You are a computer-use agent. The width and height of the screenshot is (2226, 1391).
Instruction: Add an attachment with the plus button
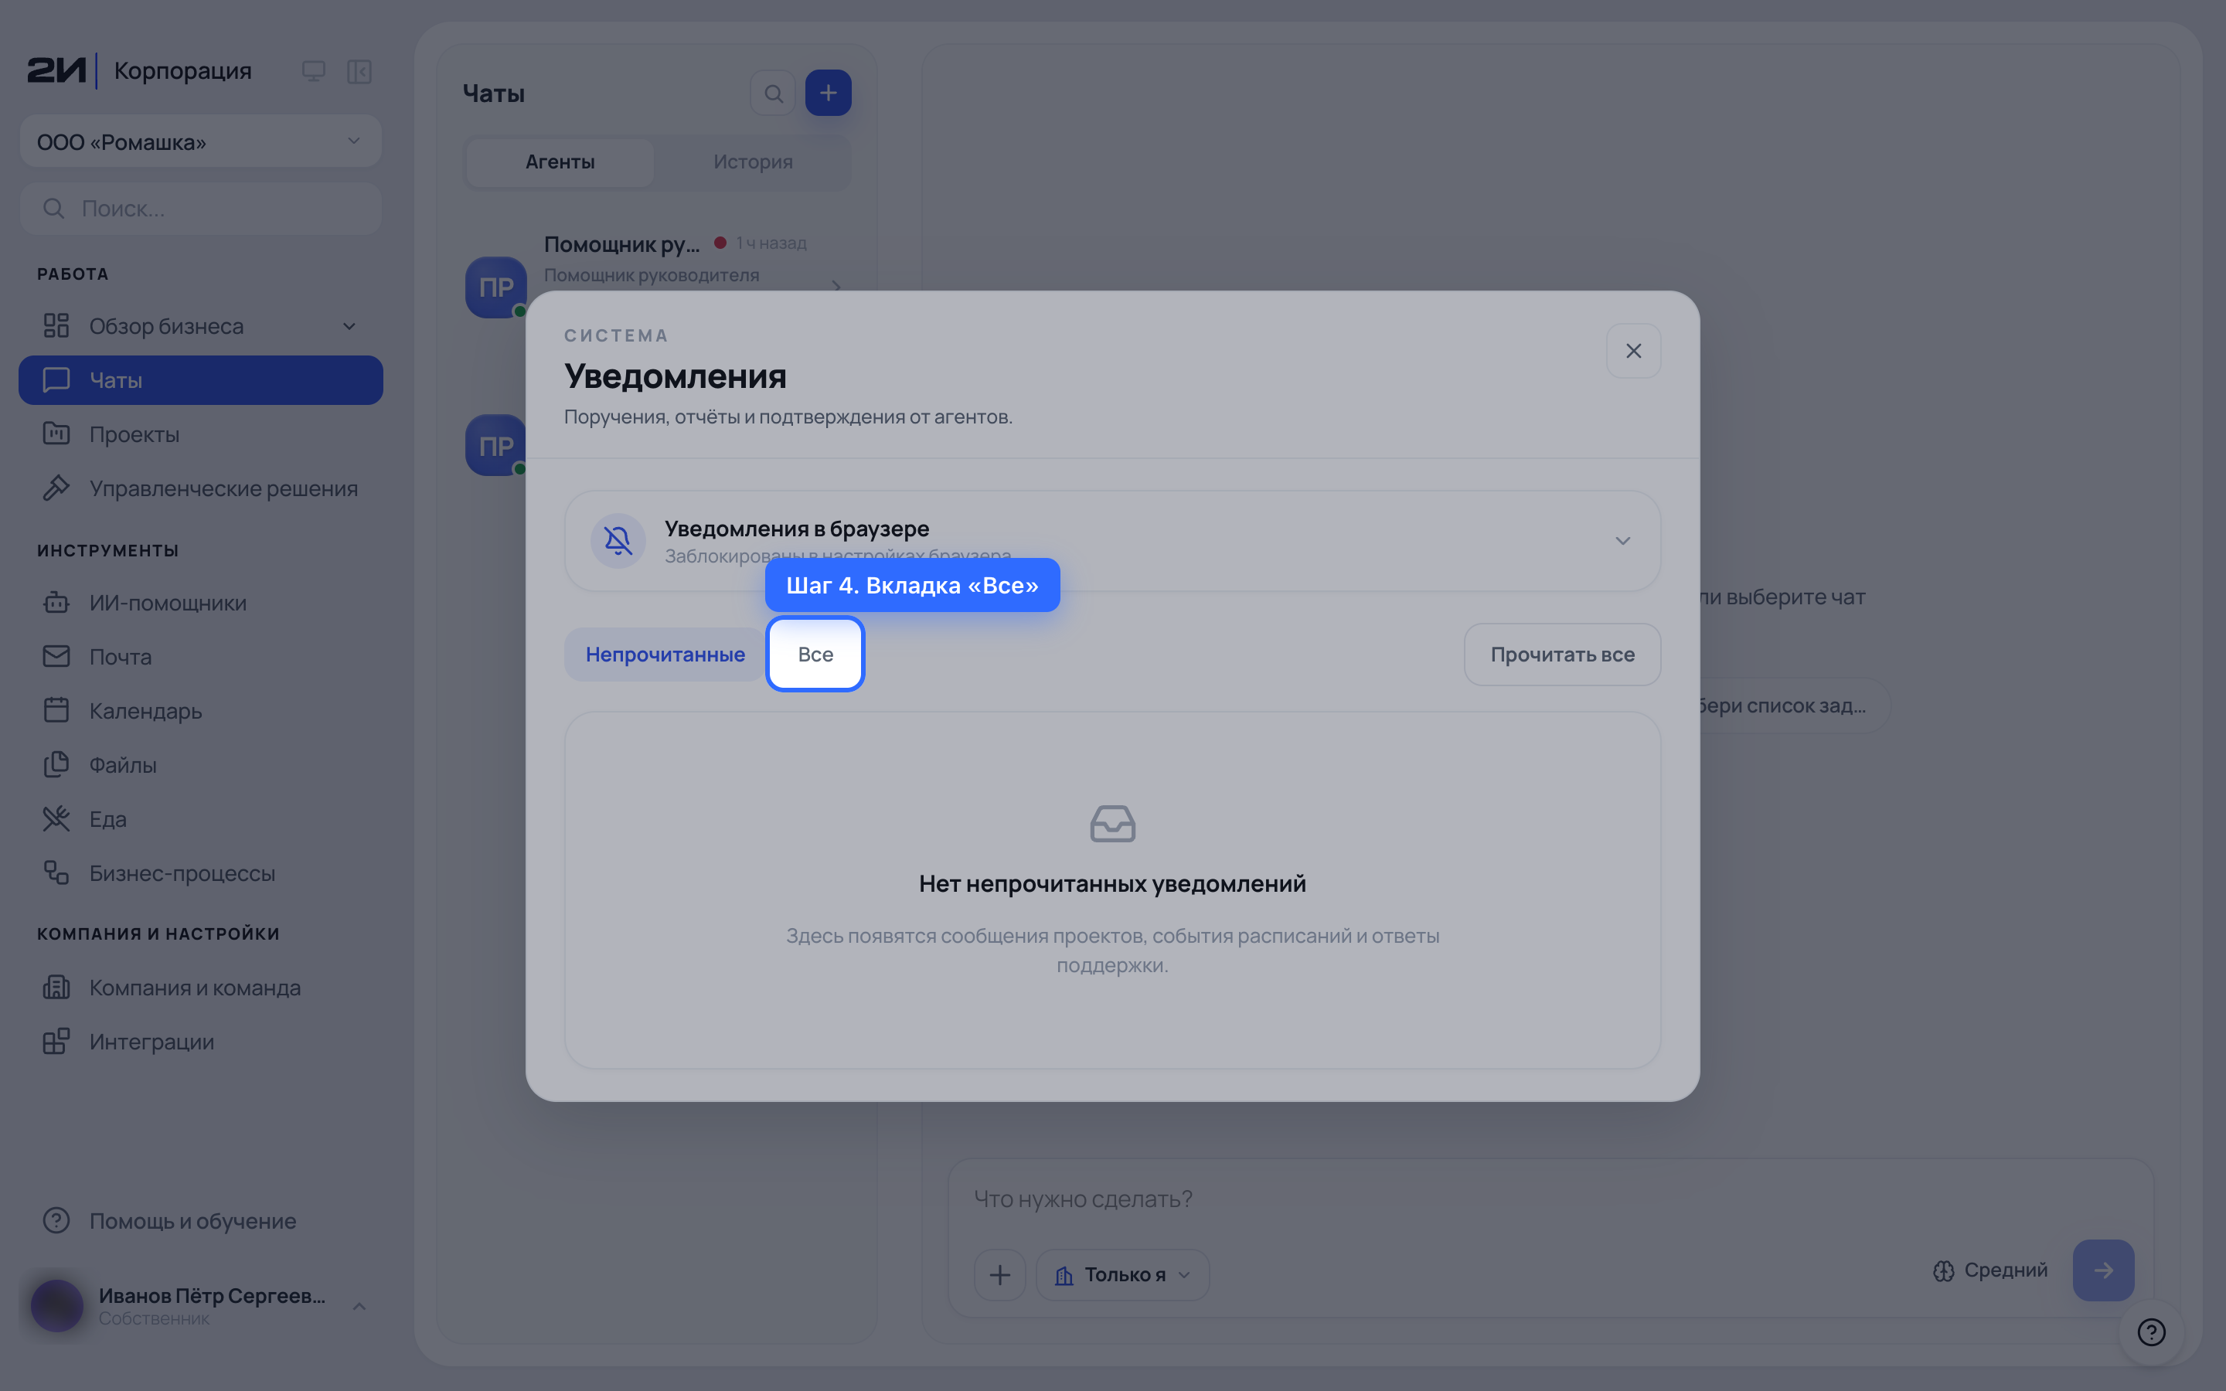point(1000,1274)
